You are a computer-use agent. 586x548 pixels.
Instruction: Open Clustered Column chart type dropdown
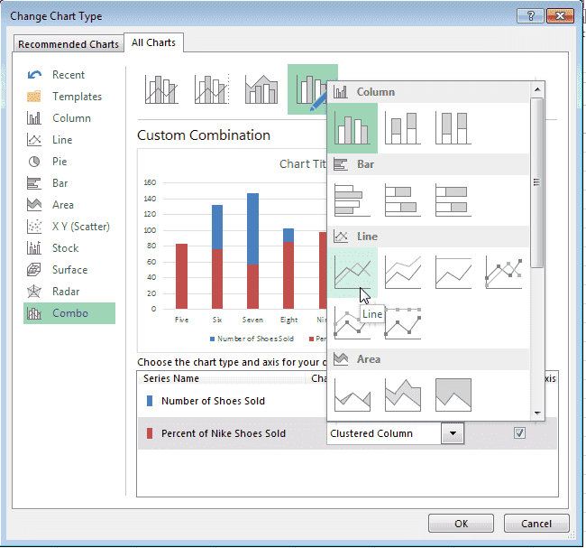[453, 433]
